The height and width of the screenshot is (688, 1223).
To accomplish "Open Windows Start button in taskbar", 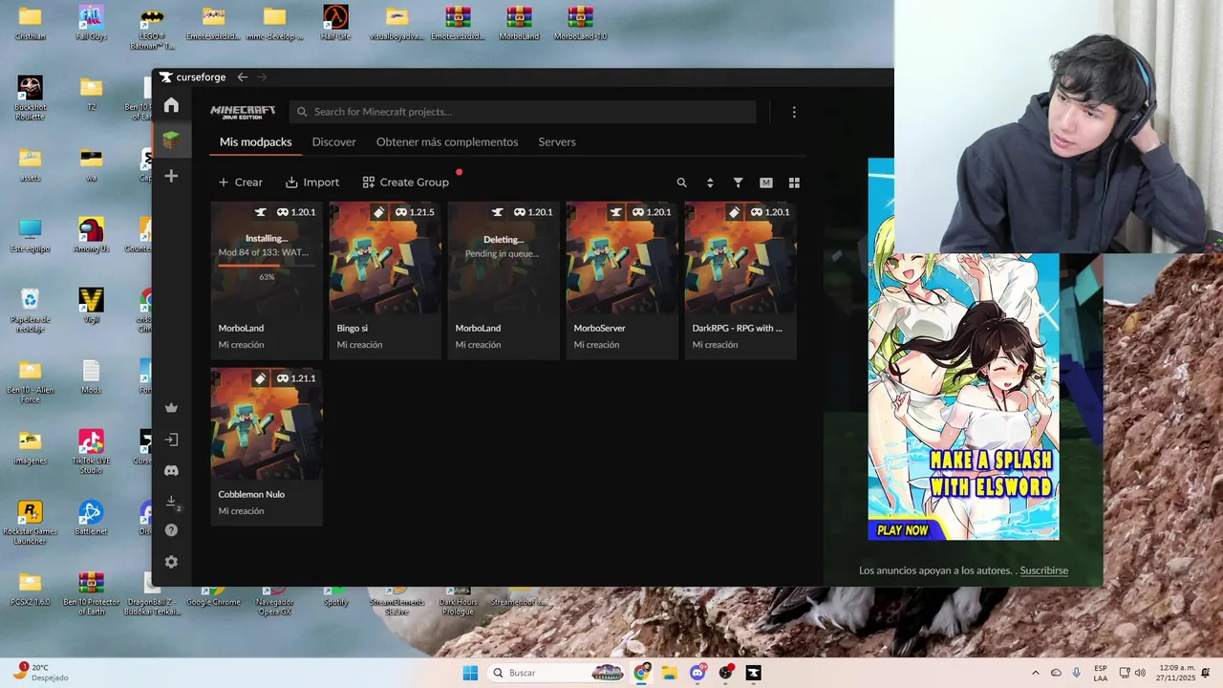I will (x=470, y=673).
